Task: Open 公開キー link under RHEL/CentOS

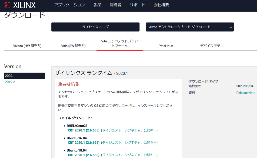Action: coord(150,130)
